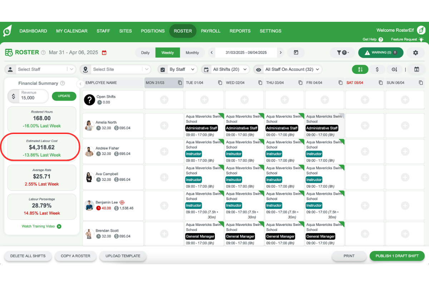Add an open shift on Monday
This screenshot has width=429, height=286.
[x=164, y=100]
